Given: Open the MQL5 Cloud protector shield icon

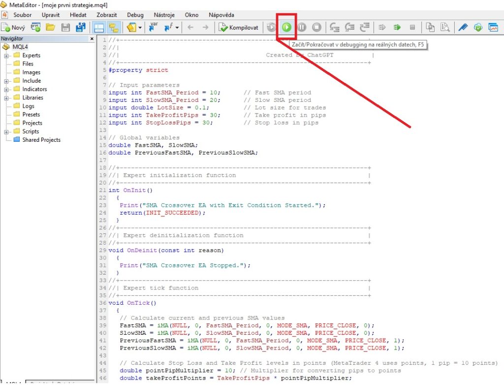Looking at the screenshot, I should (x=478, y=28).
